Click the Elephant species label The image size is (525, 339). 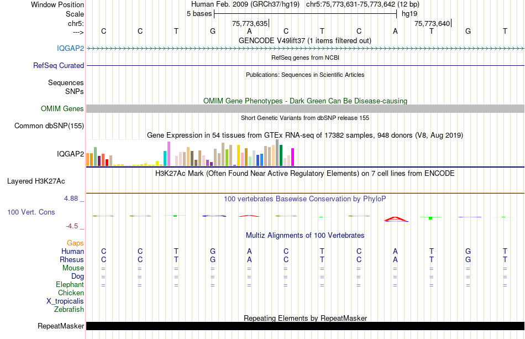70,284
